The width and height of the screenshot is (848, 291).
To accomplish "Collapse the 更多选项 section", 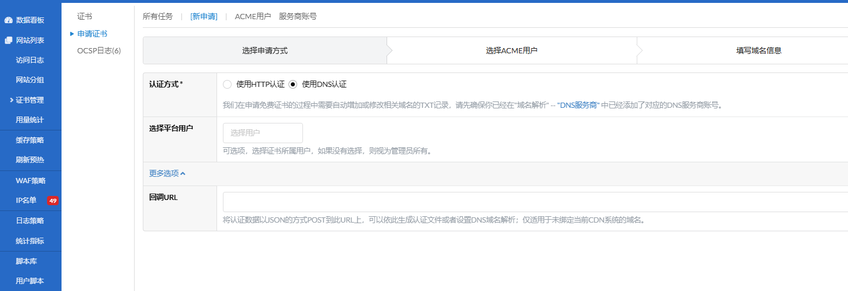I will 167,173.
